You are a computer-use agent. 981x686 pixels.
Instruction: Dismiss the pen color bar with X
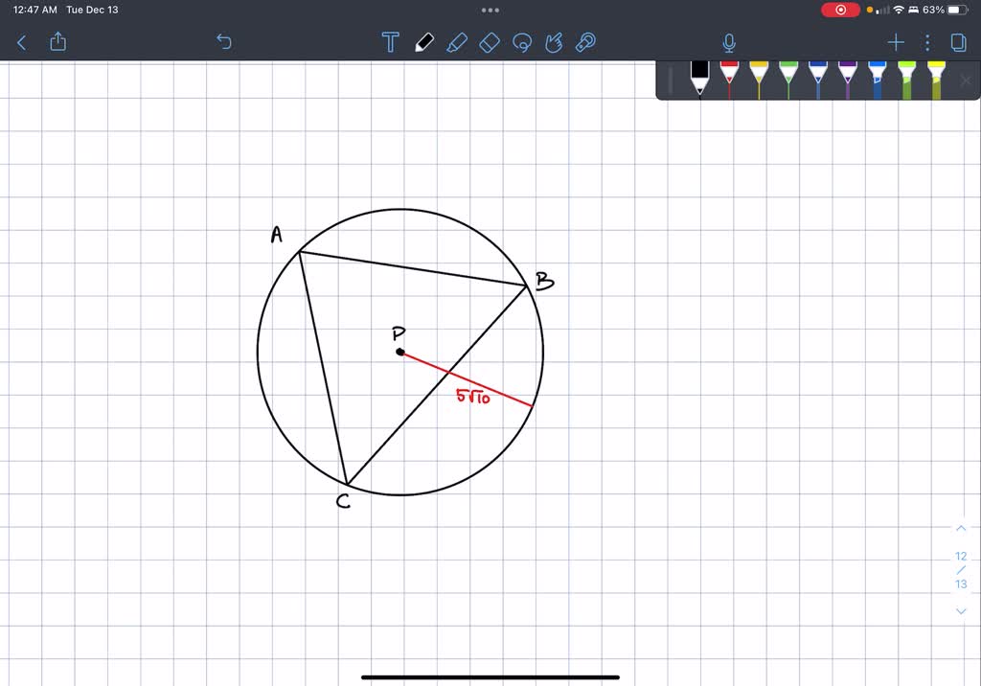(x=966, y=81)
